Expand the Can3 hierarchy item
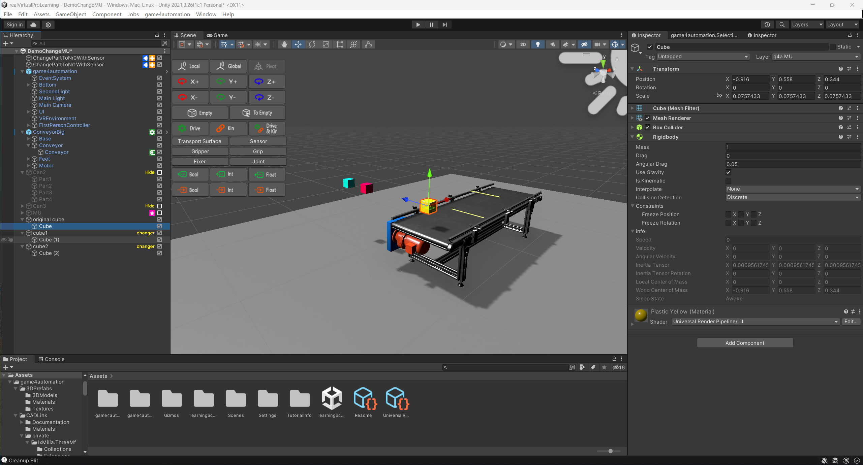 click(22, 206)
